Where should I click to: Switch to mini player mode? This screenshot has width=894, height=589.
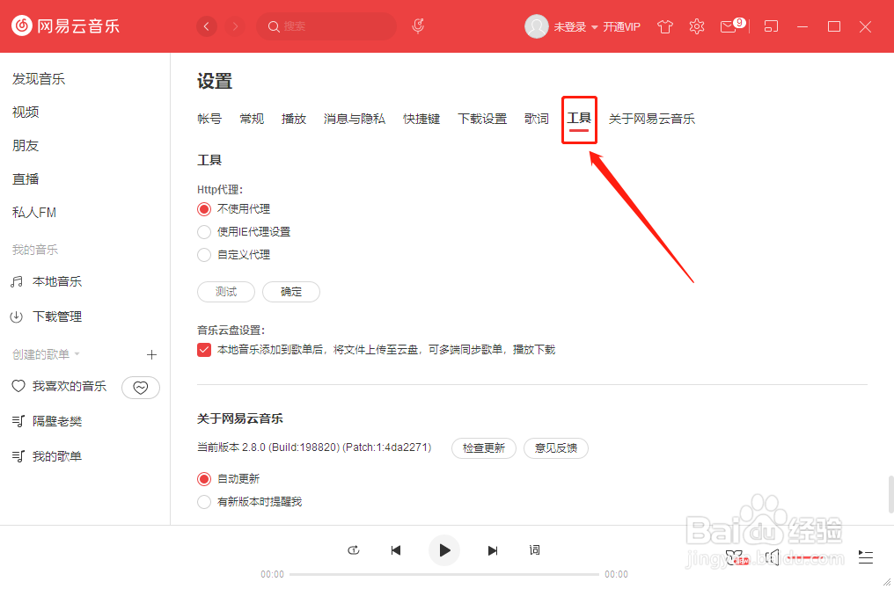[x=770, y=26]
